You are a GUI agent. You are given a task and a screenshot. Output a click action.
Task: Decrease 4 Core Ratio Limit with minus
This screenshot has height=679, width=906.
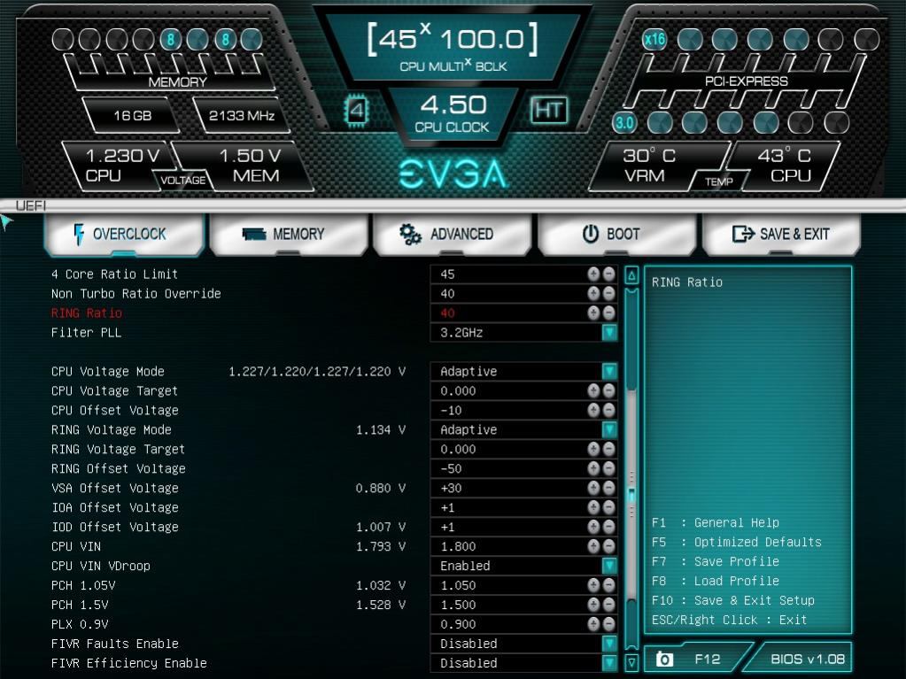tap(609, 274)
